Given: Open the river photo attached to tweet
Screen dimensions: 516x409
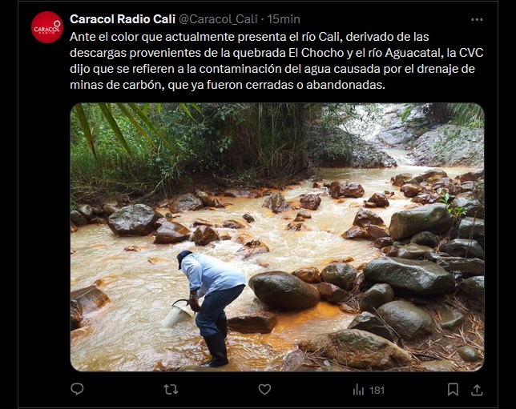Looking at the screenshot, I should (x=277, y=237).
